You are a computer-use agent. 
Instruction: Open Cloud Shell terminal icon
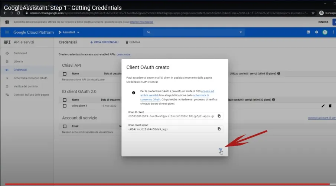[308, 32]
